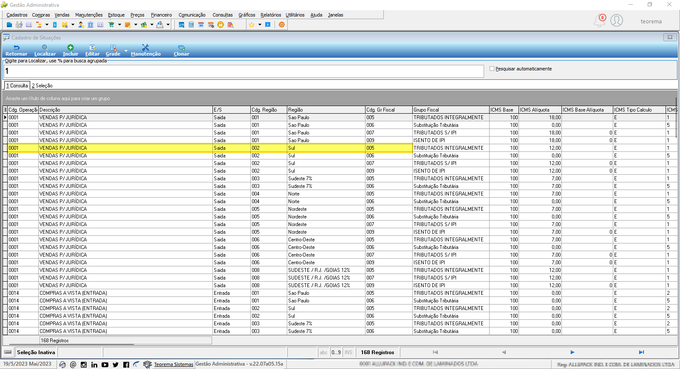The image size is (680, 369).
Task: Click the Editar toolbar button
Action: click(x=92, y=50)
